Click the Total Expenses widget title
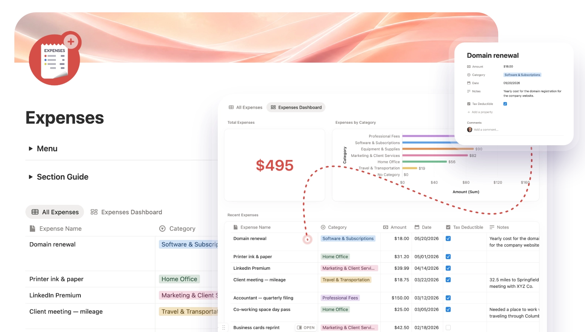 [241, 123]
